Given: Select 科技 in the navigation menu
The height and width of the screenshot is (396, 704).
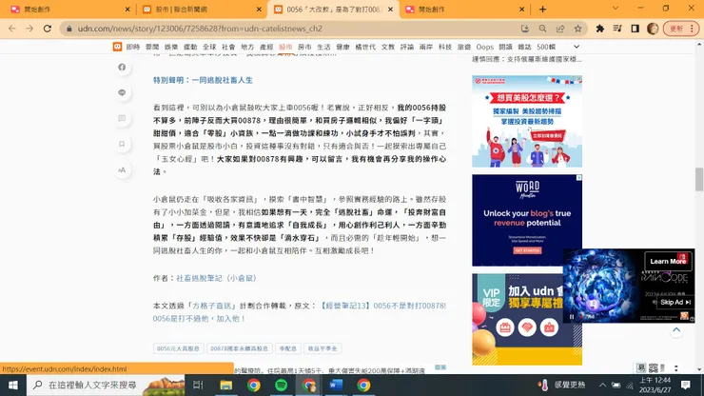Looking at the screenshot, I should click(x=445, y=47).
